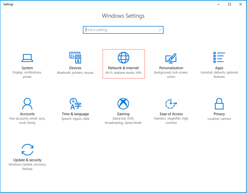Click the Network & Internet globe icon
Viewport: 247px width, 193px height.
pos(123,57)
